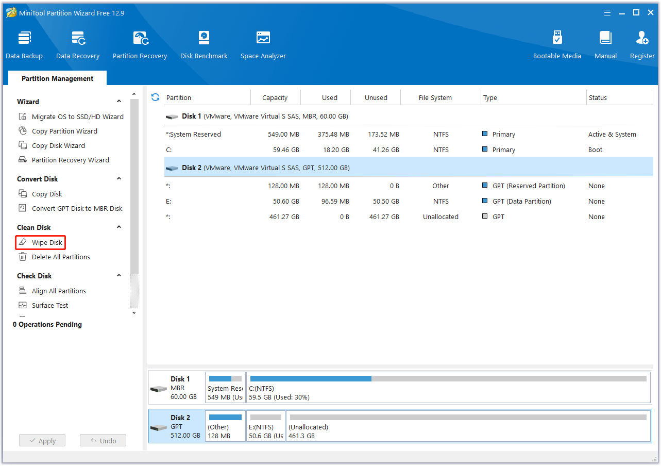Screen dimensions: 661x466
Task: Click the Apply button
Action: [42, 440]
